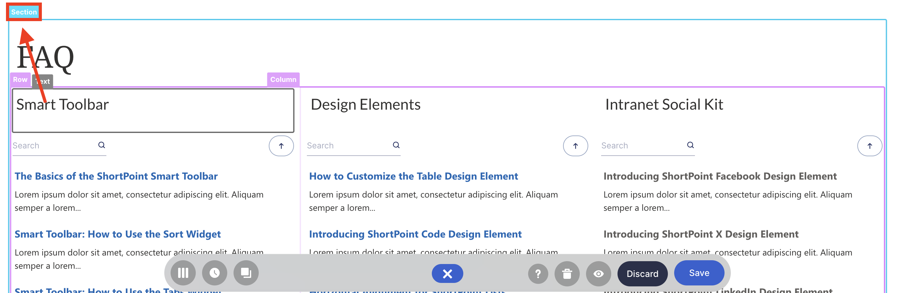
Task: Click Introducing ShortPoint Facebook Design Element heading
Action: point(720,176)
